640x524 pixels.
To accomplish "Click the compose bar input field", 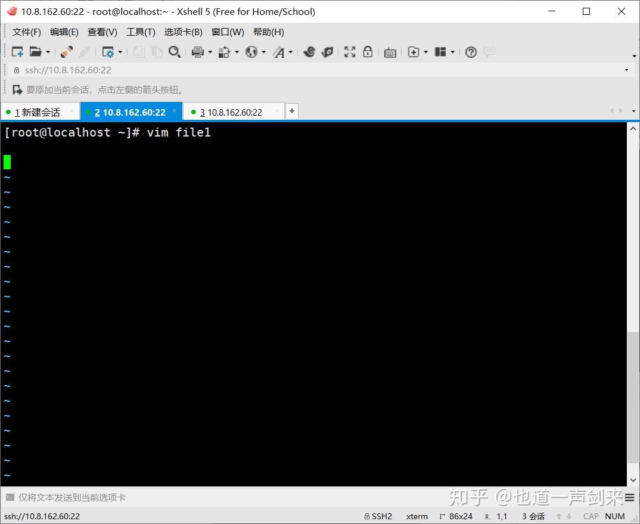I will click(x=318, y=497).
